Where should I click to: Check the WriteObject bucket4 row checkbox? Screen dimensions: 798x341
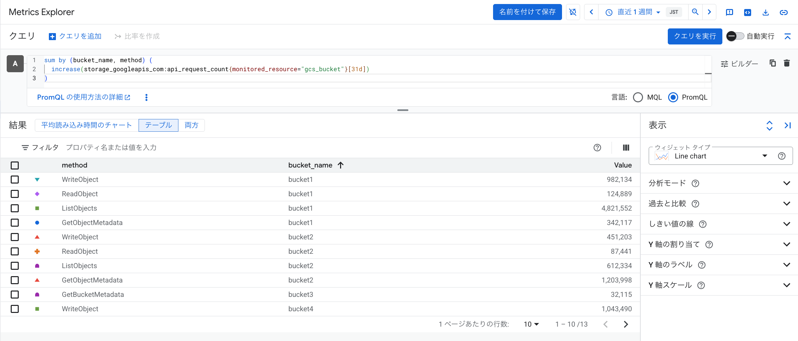(x=15, y=309)
